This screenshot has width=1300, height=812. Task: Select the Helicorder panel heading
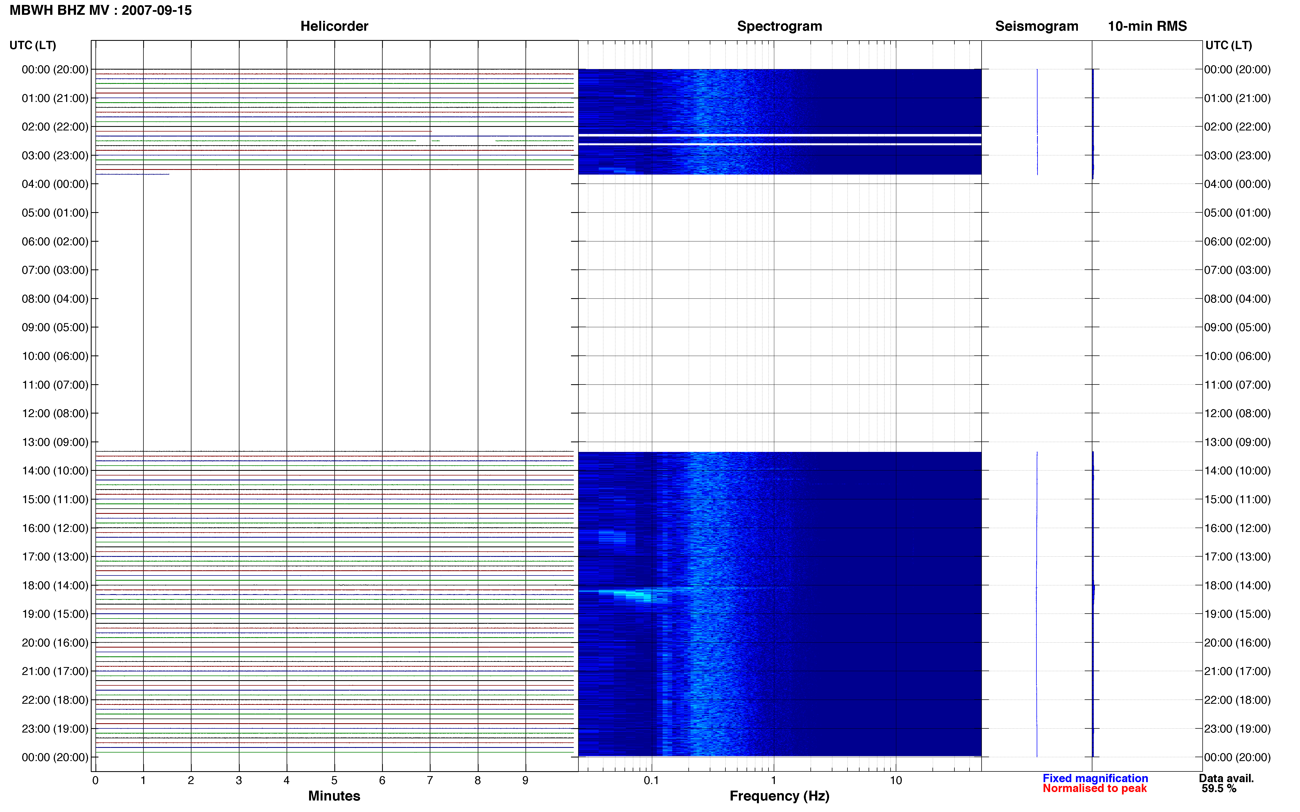[x=334, y=26]
